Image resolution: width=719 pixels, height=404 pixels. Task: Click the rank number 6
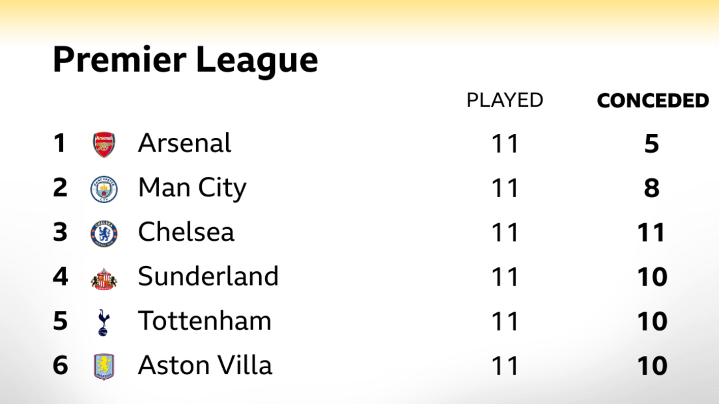(60, 366)
